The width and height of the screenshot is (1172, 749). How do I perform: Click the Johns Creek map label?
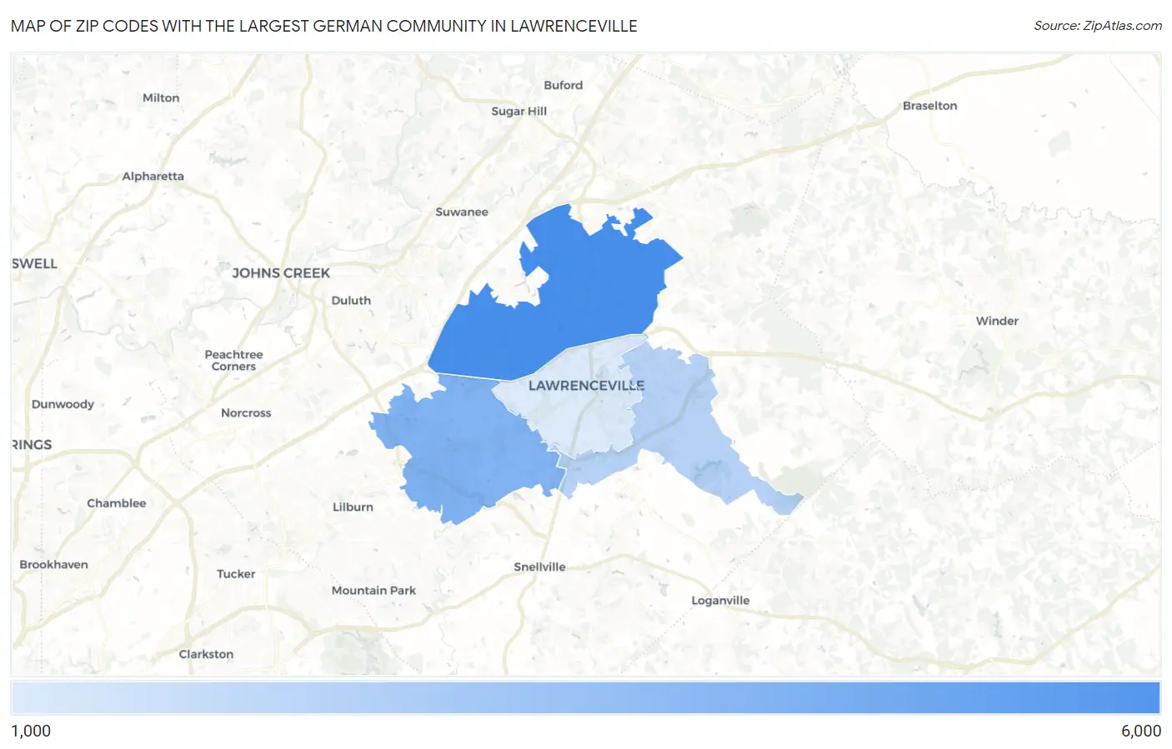(281, 273)
